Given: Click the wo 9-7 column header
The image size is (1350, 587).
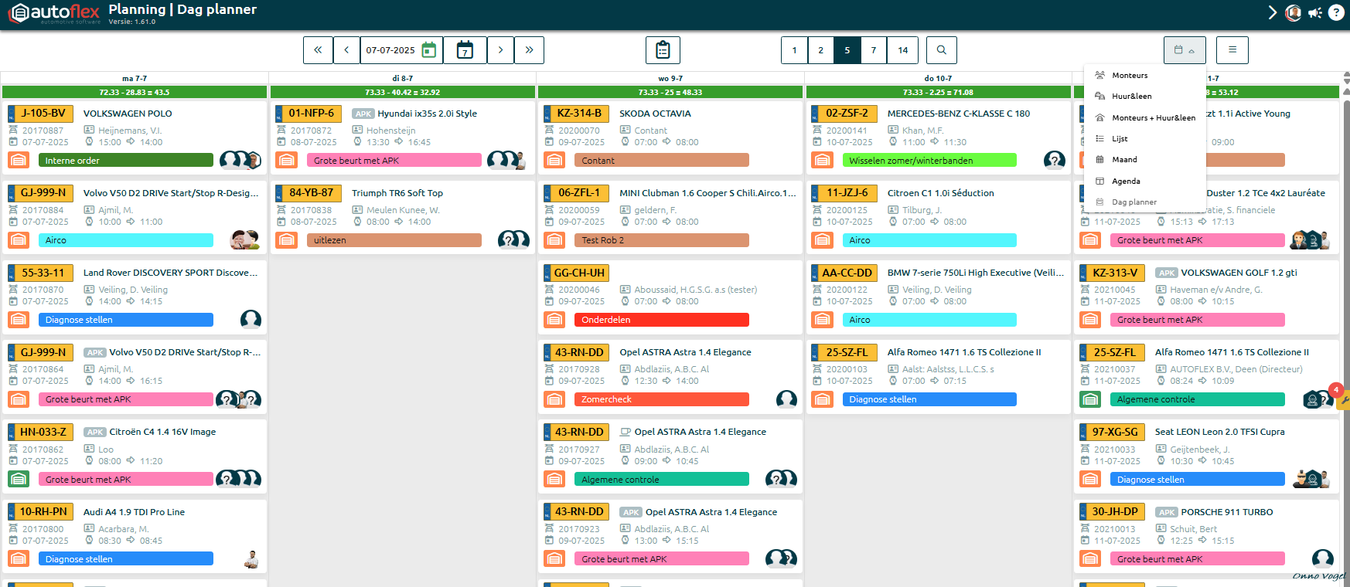Looking at the screenshot, I should pyautogui.click(x=670, y=78).
